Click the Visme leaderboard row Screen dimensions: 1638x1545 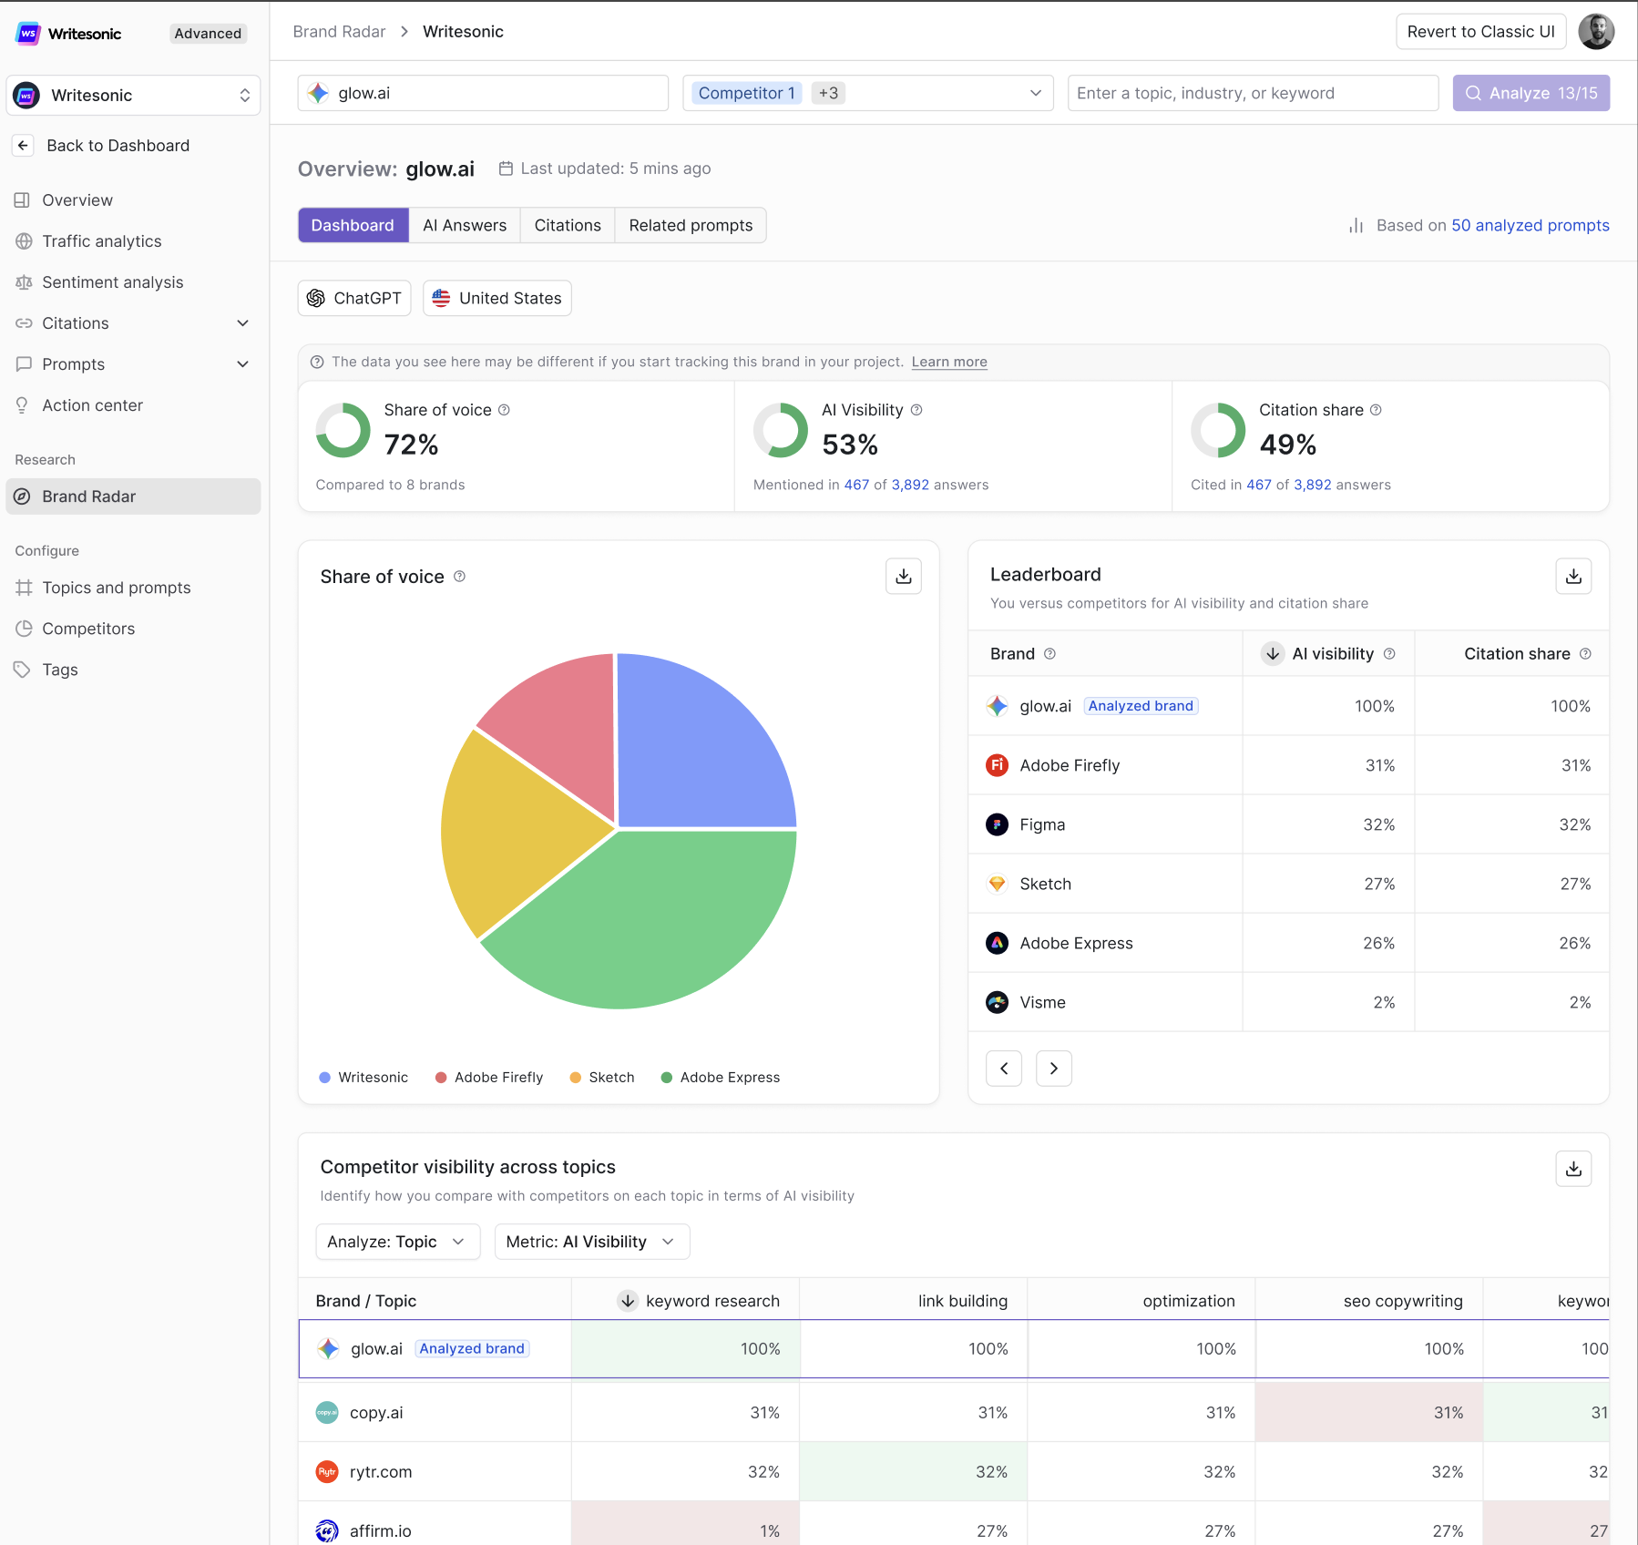click(1288, 1002)
